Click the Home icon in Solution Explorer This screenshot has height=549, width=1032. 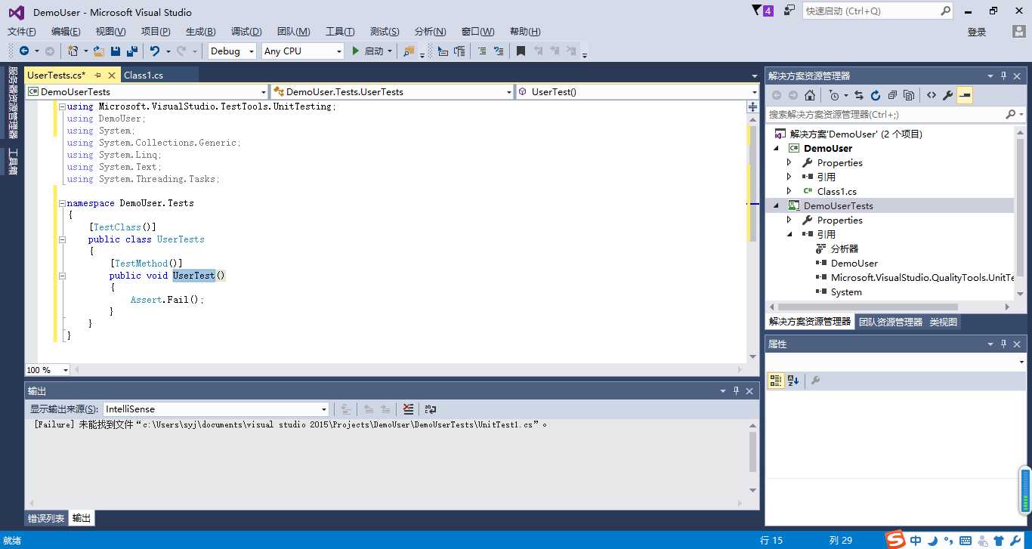click(x=810, y=95)
